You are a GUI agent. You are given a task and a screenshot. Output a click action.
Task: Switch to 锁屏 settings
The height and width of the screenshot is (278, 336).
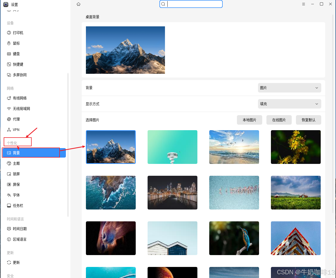[34, 174]
